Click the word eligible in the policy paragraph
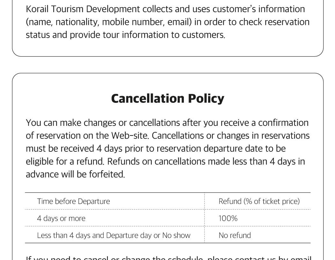Image resolution: width=335 pixels, height=260 pixels. click(40, 162)
